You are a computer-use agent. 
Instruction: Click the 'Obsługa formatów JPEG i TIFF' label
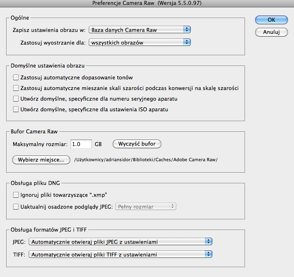(49, 230)
